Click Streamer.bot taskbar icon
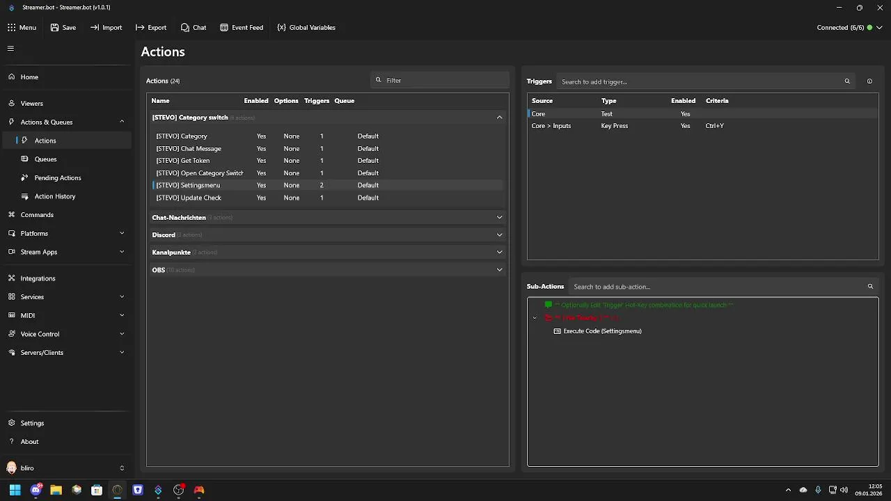891x501 pixels. coord(158,490)
